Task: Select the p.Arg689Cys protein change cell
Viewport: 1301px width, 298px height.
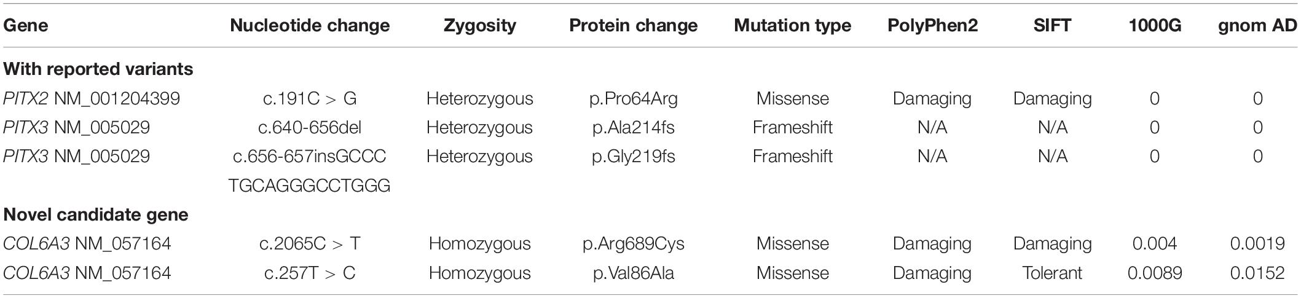Action: (x=634, y=244)
